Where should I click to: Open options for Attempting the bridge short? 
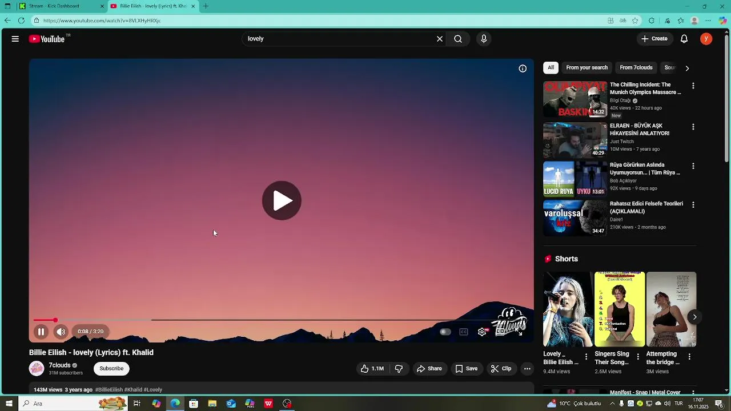click(689, 357)
